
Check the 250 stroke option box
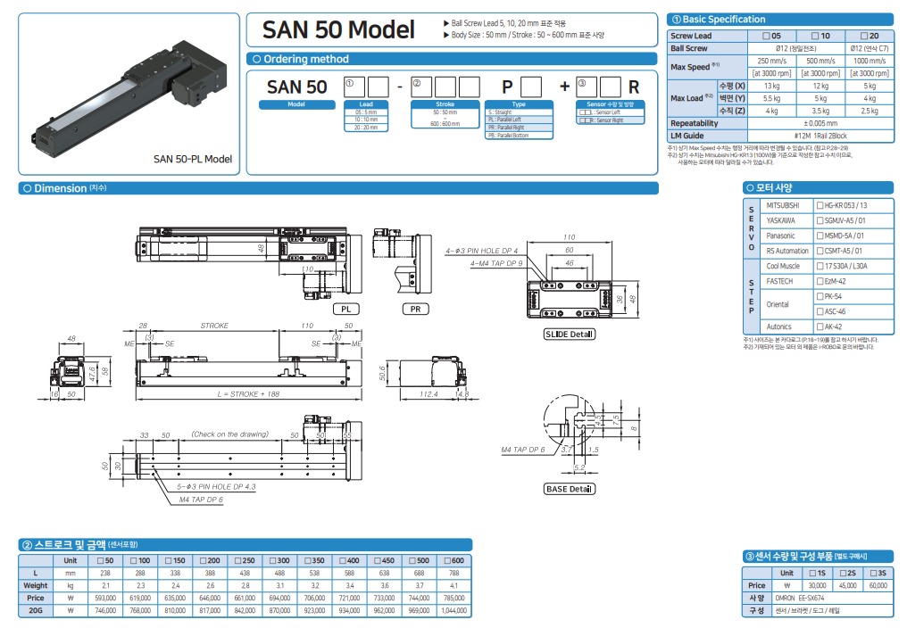[x=237, y=560]
